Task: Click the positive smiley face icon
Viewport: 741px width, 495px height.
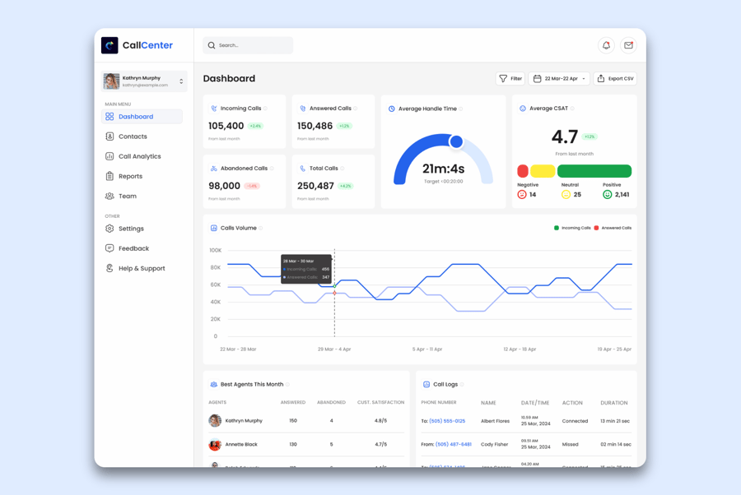Action: click(607, 195)
